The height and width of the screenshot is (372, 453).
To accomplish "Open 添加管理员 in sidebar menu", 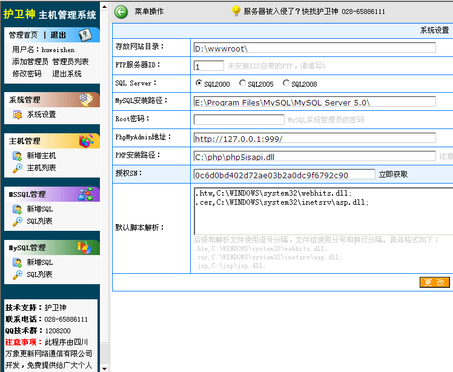I will pyautogui.click(x=30, y=62).
